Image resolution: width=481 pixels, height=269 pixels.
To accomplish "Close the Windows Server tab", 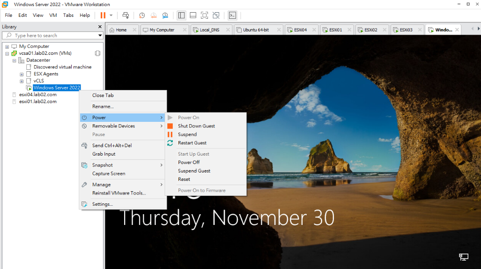I will coord(457,30).
